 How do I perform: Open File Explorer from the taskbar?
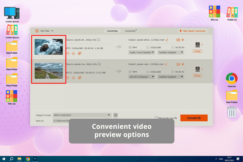point(19,159)
